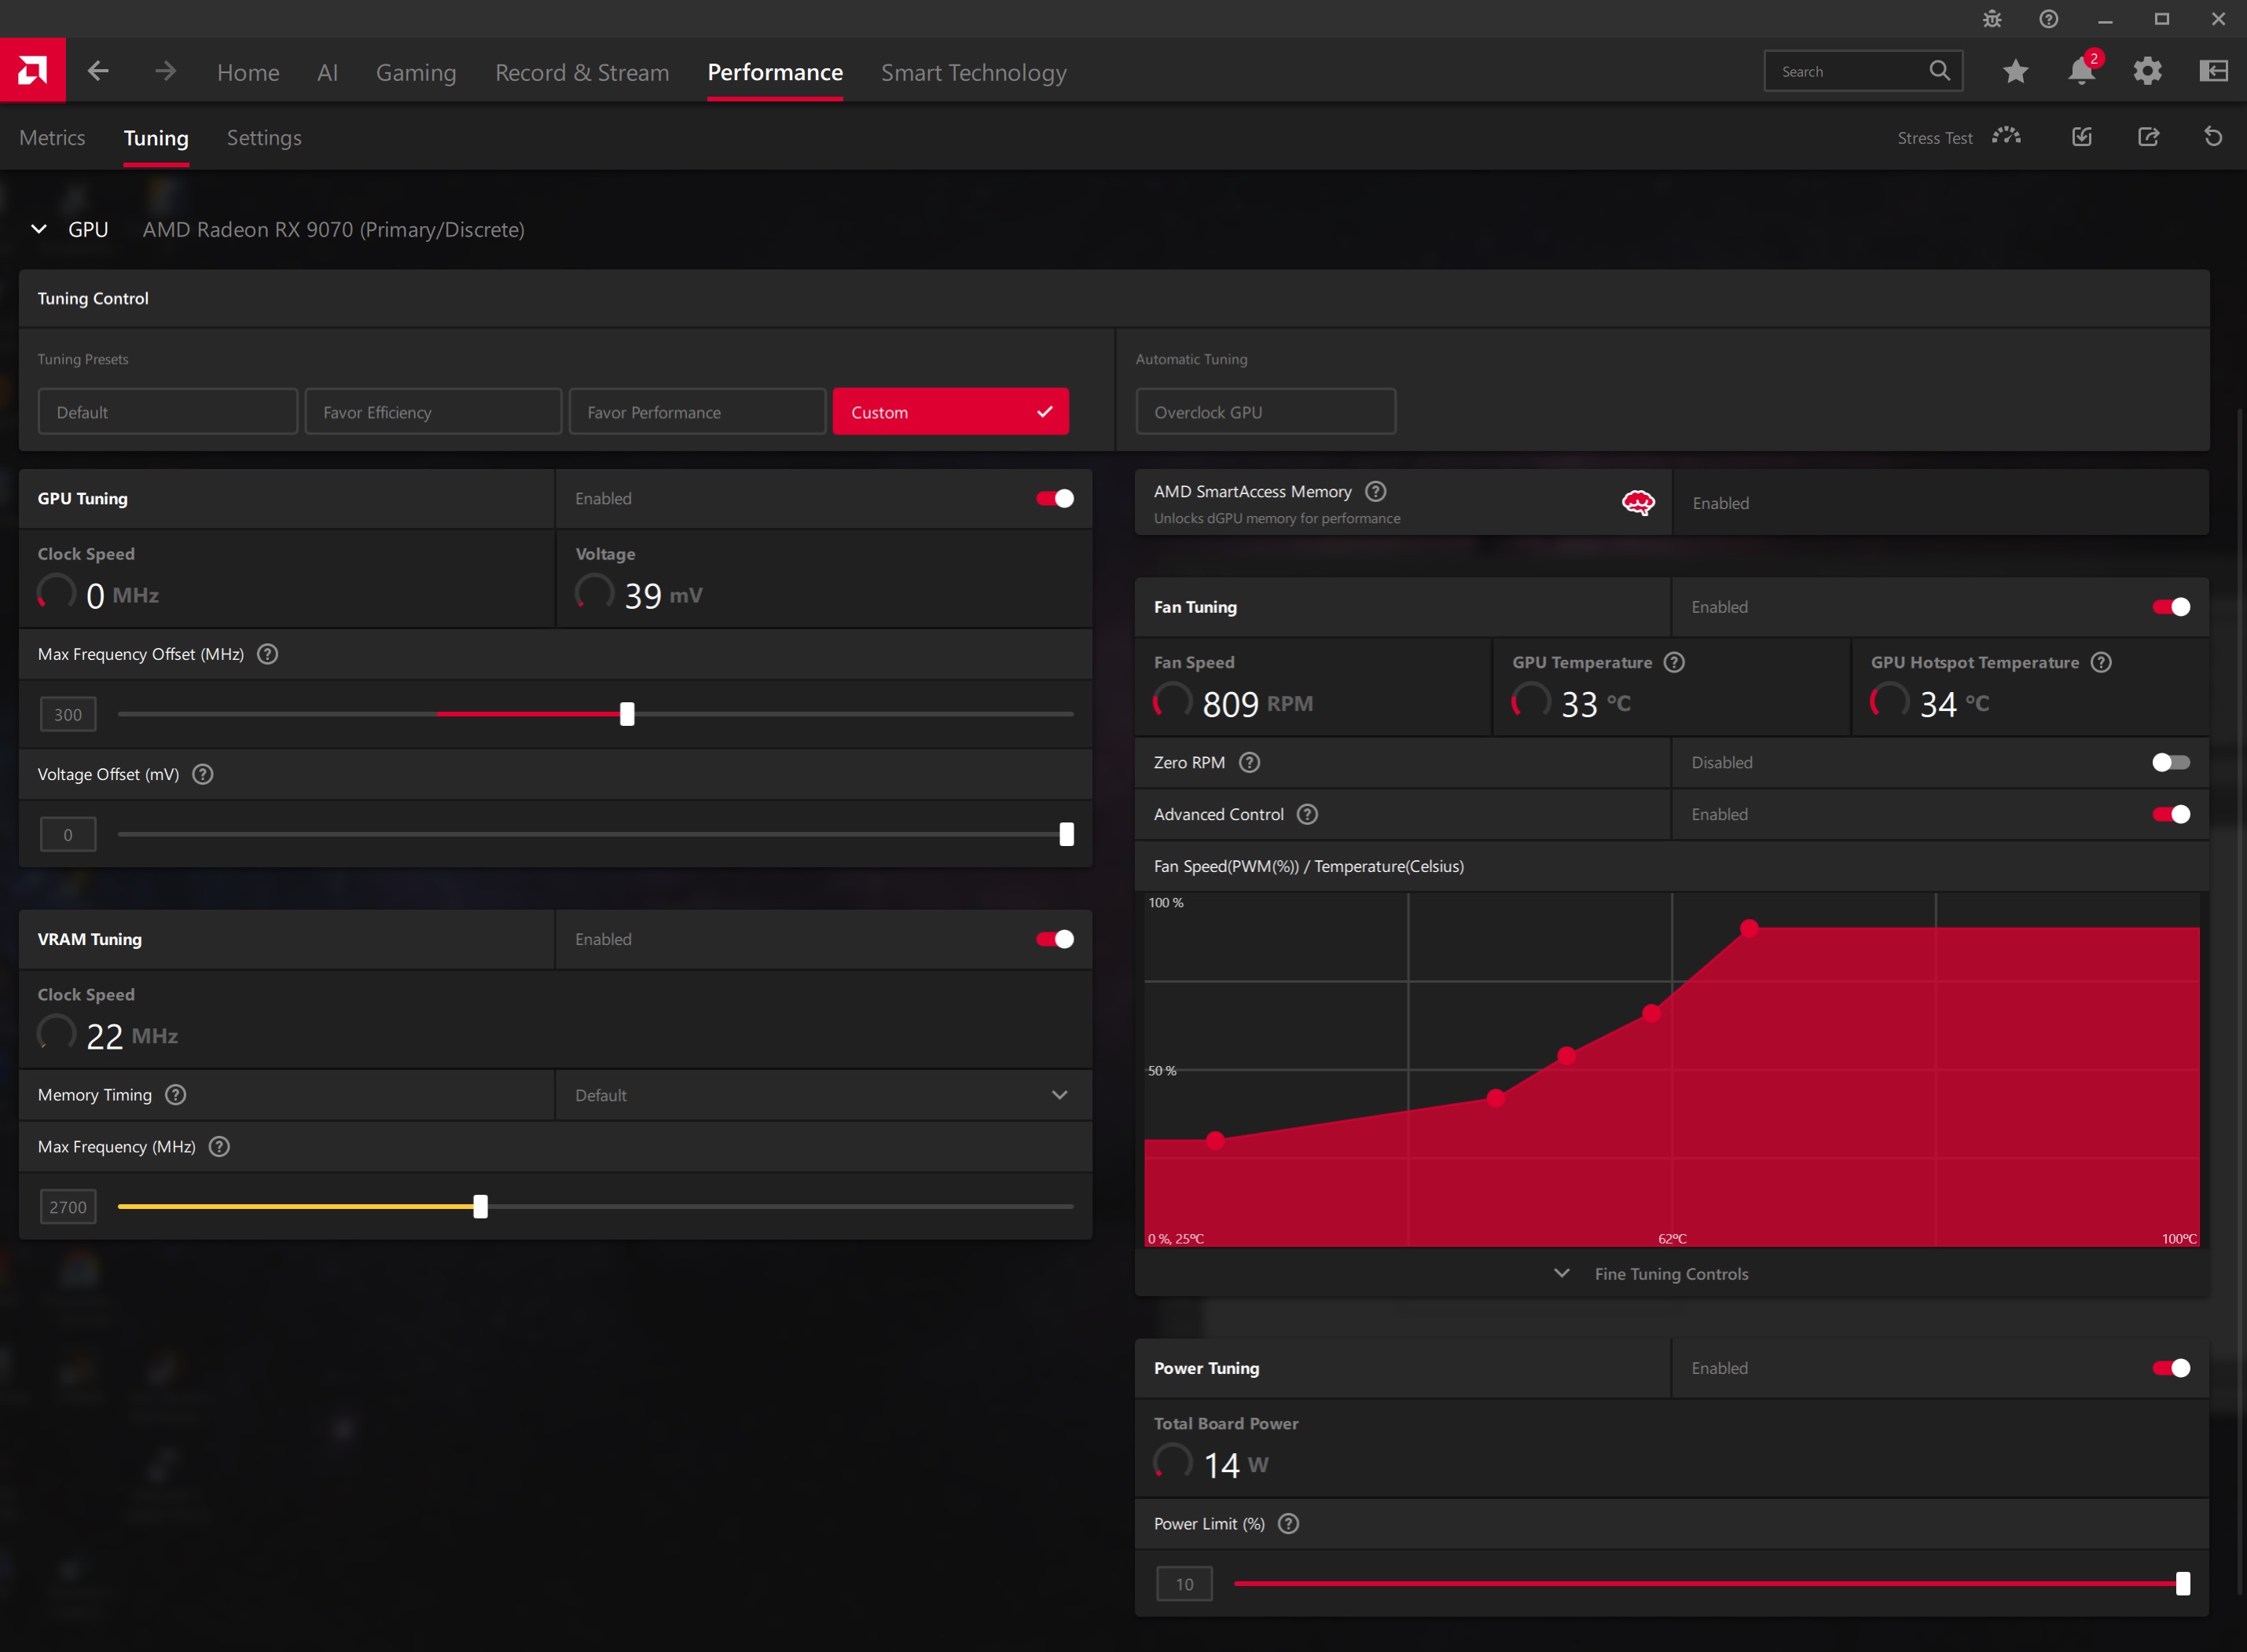Select the Custom tuning preset
The height and width of the screenshot is (1652, 2247).
tap(950, 412)
